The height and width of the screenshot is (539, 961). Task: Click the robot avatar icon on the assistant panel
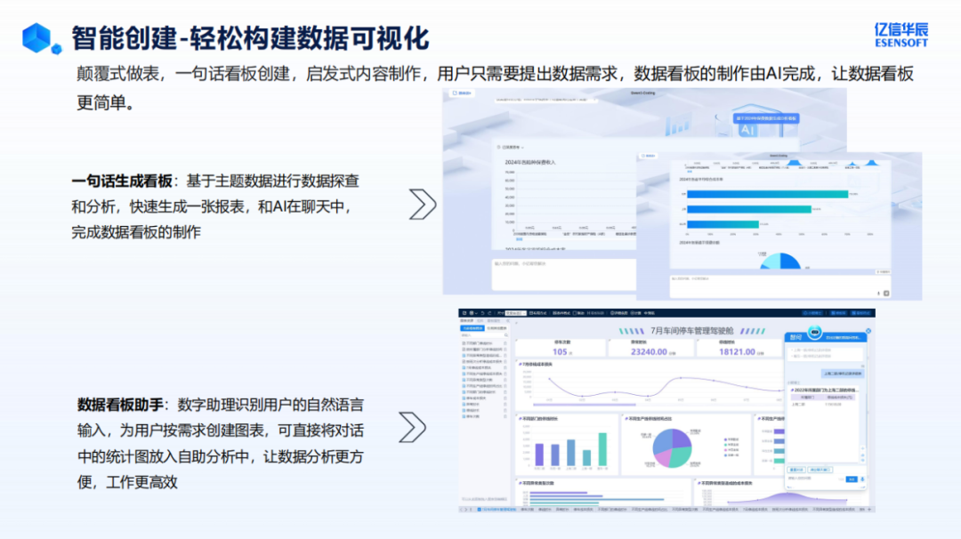[814, 333]
